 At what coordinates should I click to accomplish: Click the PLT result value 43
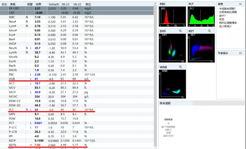36,110
